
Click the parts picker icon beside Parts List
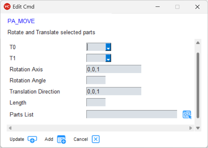187,115
